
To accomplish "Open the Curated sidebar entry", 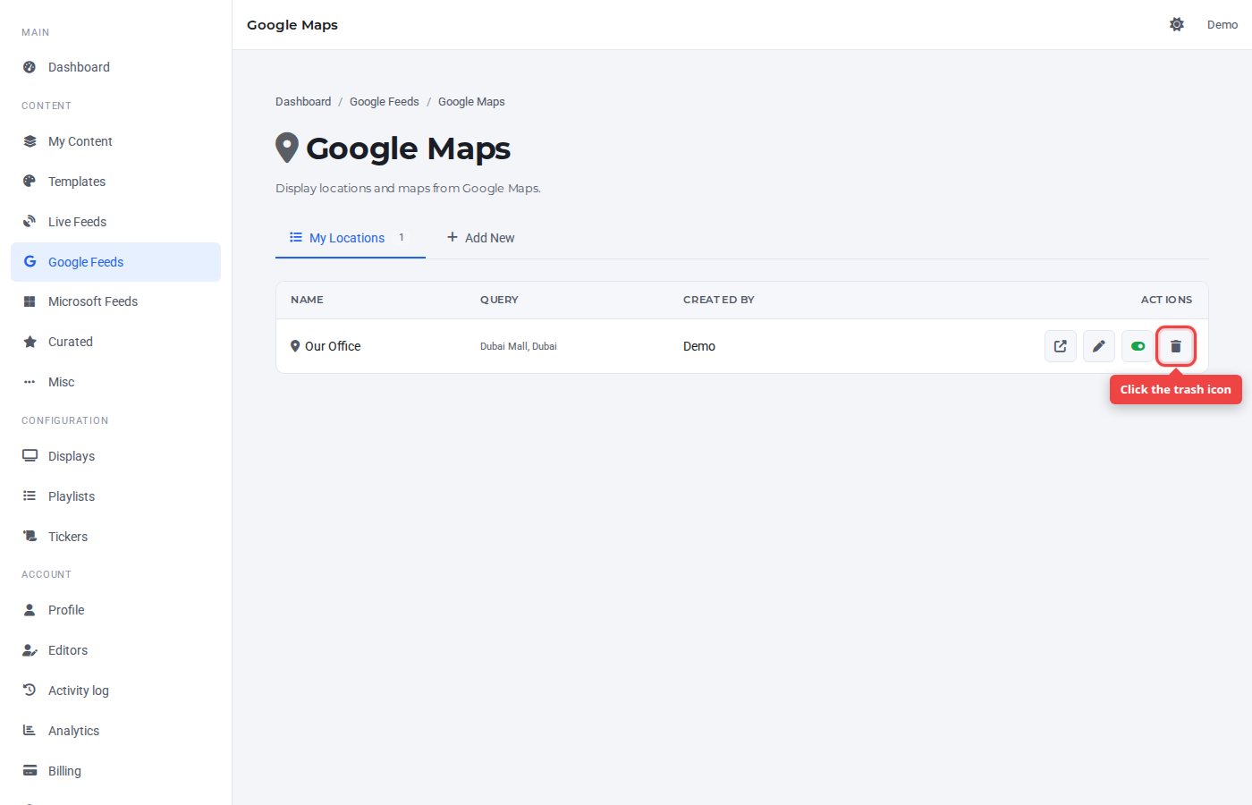I will pos(115,342).
